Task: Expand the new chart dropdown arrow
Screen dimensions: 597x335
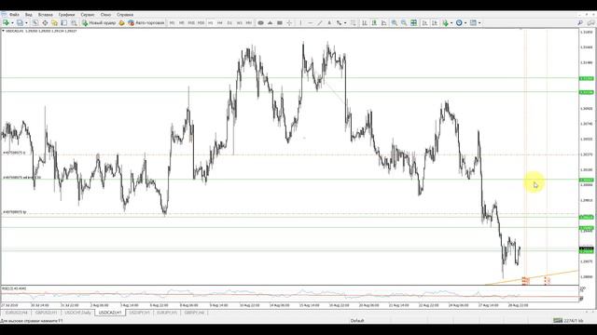Action: tap(12, 22)
